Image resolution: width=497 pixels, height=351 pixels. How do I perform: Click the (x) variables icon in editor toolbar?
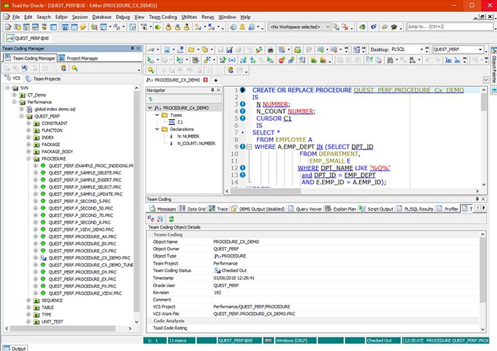point(232,60)
